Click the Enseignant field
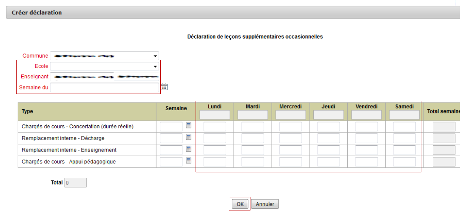 coord(104,77)
